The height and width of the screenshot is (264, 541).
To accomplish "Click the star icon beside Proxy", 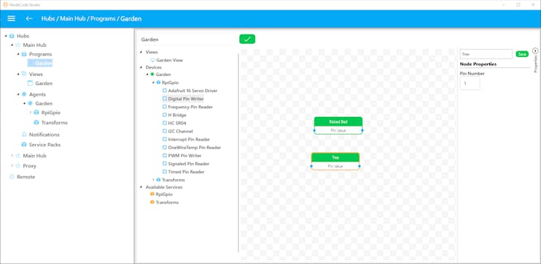I will pos(18,166).
